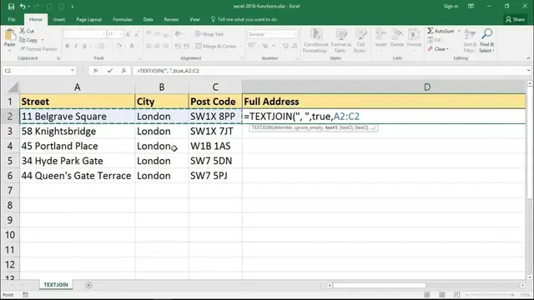534x300 pixels.
Task: Click Merge & Center button
Action: pyautogui.click(x=216, y=46)
